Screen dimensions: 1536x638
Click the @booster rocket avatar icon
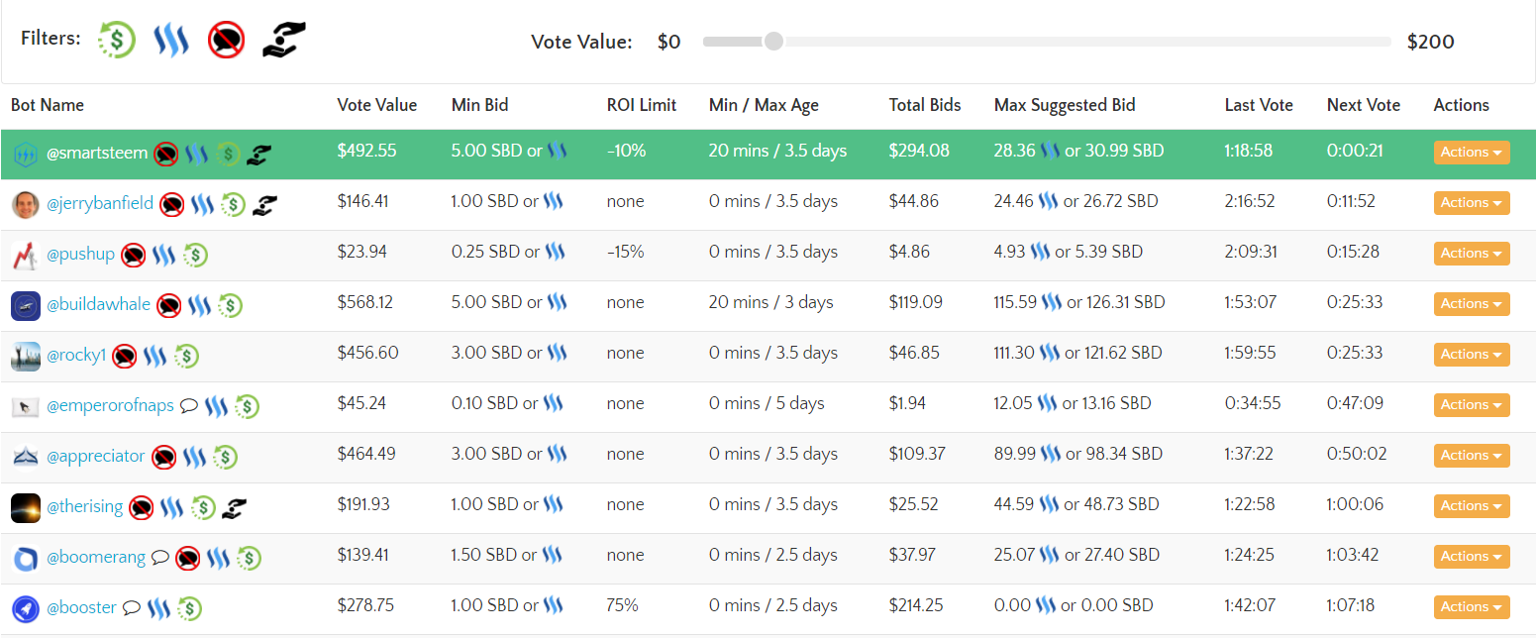click(25, 608)
